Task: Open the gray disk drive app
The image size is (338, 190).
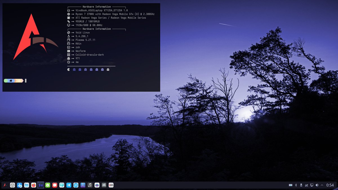Action: pos(104,185)
